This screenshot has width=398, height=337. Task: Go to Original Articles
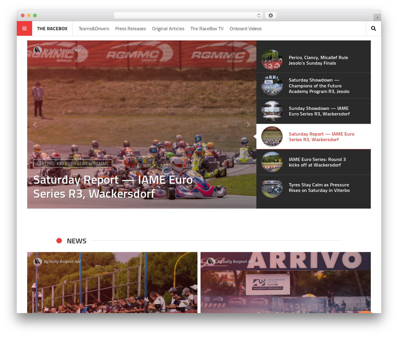168,29
